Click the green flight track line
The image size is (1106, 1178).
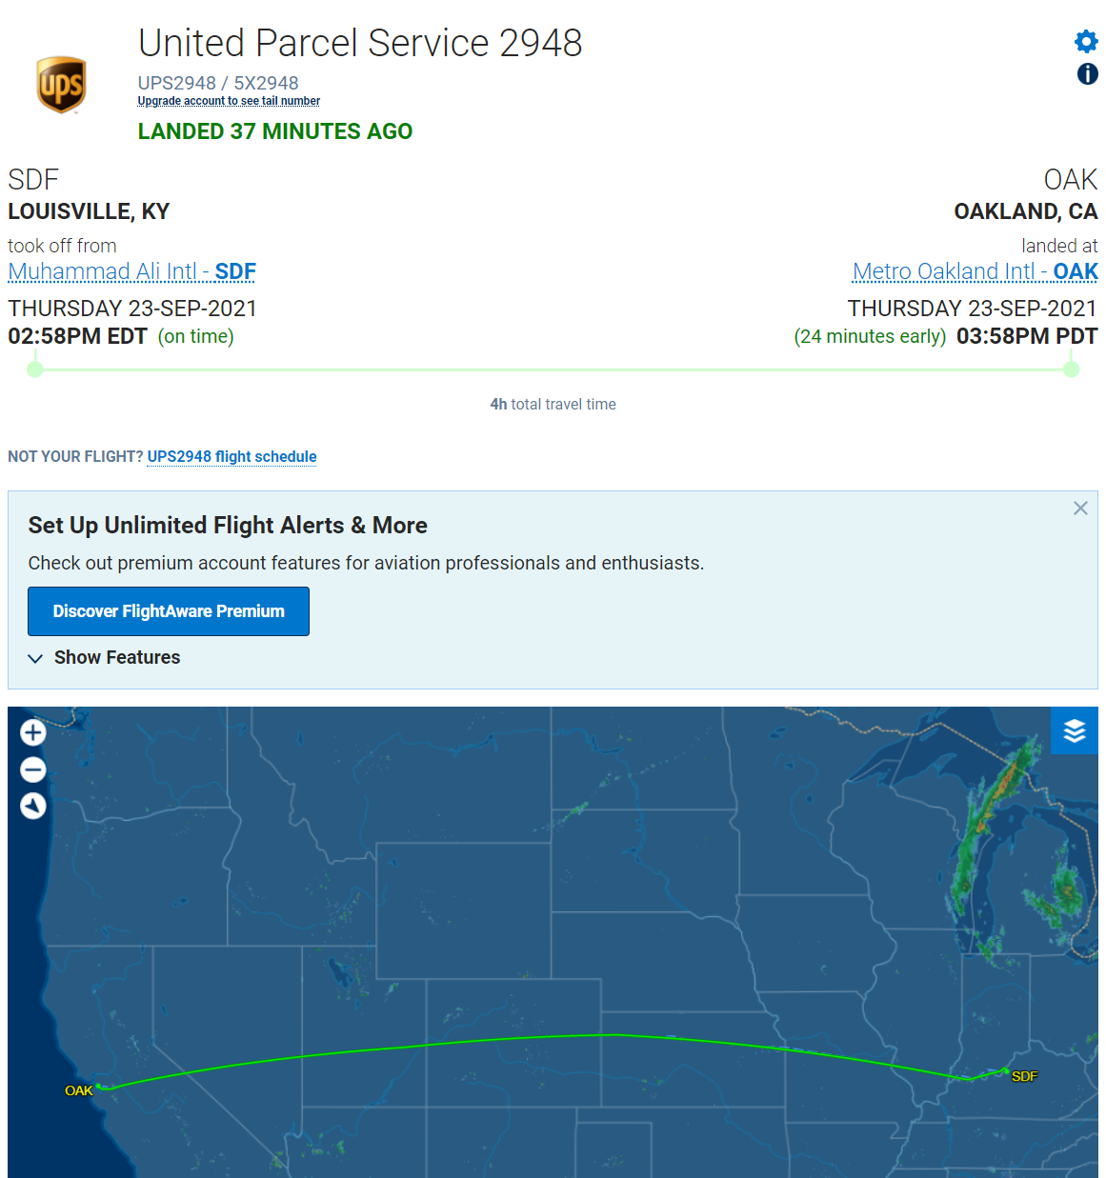(616, 1035)
